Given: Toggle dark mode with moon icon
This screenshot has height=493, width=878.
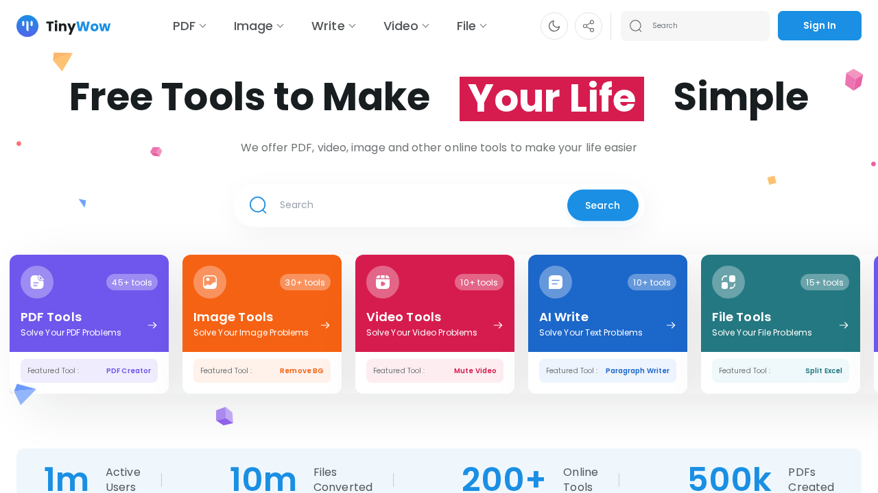Looking at the screenshot, I should 554,26.
